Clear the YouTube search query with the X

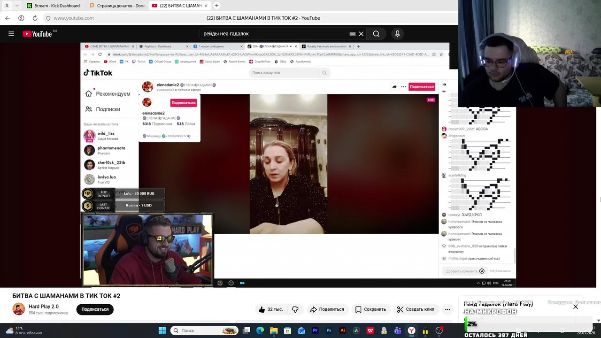tap(361, 34)
